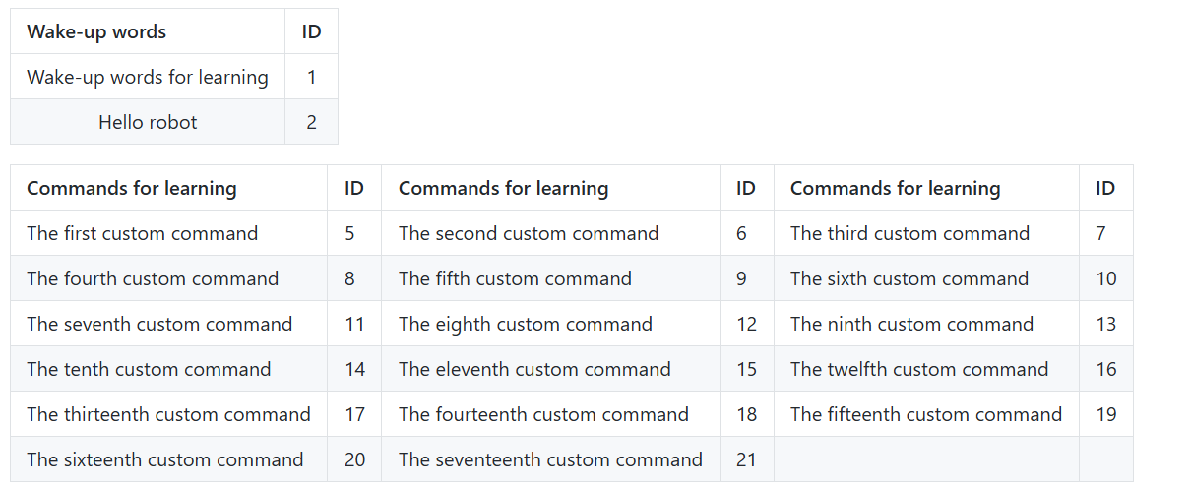Click 'The fourteenth custom command' cell
Image resolution: width=1191 pixels, height=488 pixels.
[x=550, y=414]
